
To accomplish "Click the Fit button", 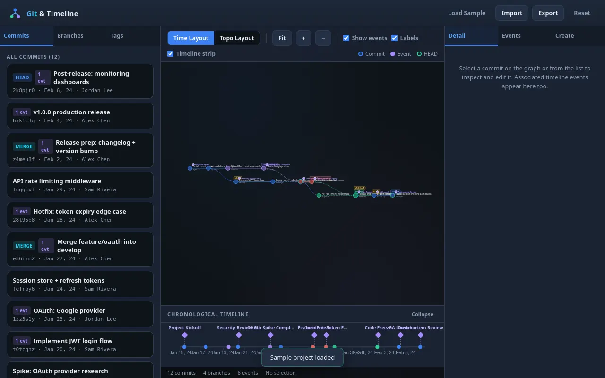I will click(282, 38).
